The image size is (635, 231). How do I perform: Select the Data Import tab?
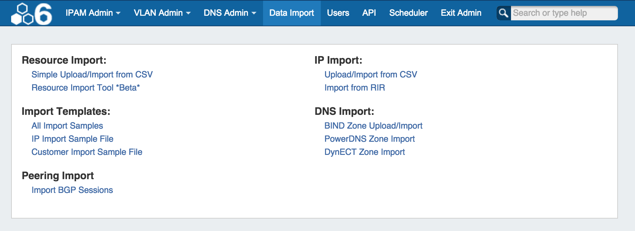[x=292, y=13]
